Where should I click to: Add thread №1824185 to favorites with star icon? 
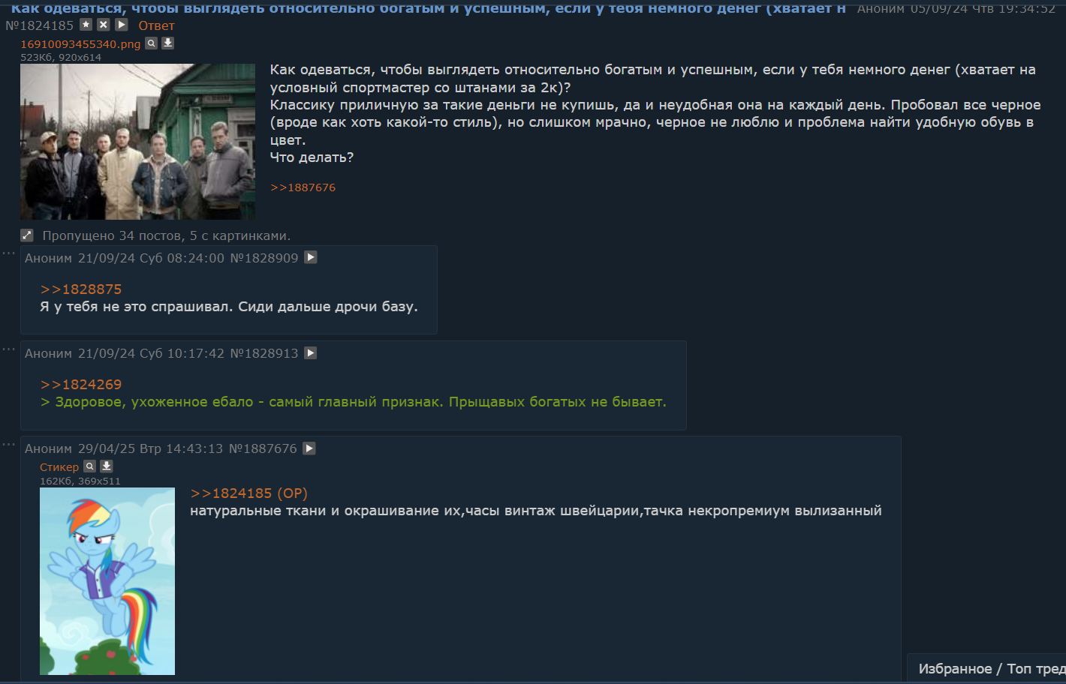point(86,25)
